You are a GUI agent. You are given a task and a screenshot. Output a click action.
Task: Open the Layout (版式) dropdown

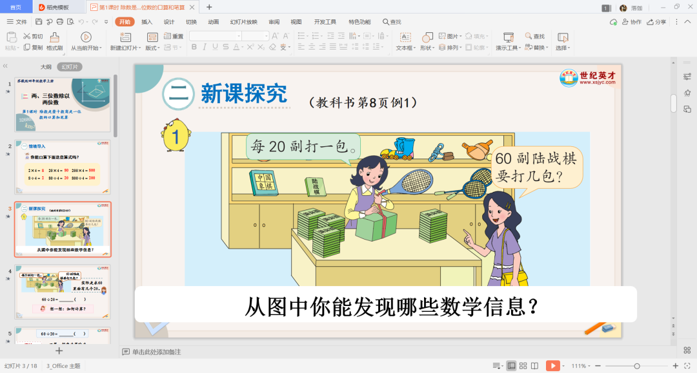(152, 48)
